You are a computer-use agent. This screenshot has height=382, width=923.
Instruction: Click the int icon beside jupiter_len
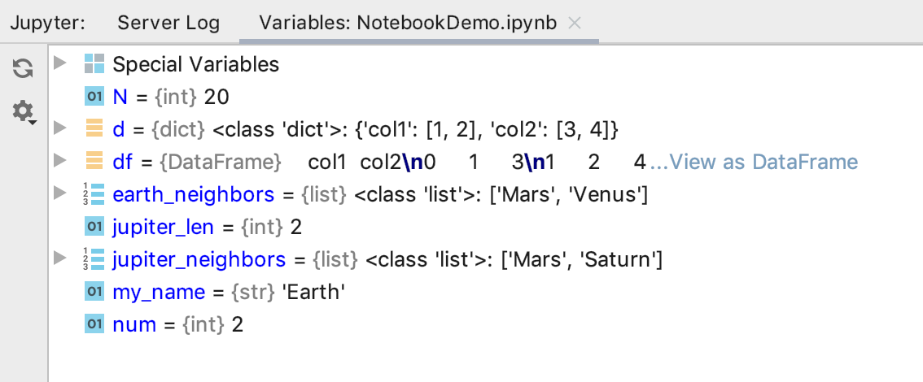click(x=94, y=226)
